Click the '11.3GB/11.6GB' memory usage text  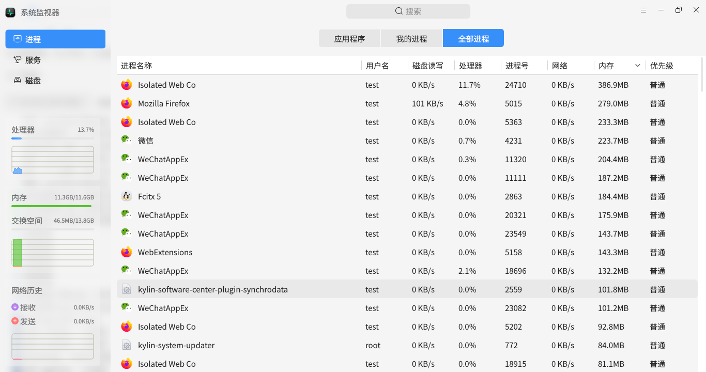click(x=74, y=197)
